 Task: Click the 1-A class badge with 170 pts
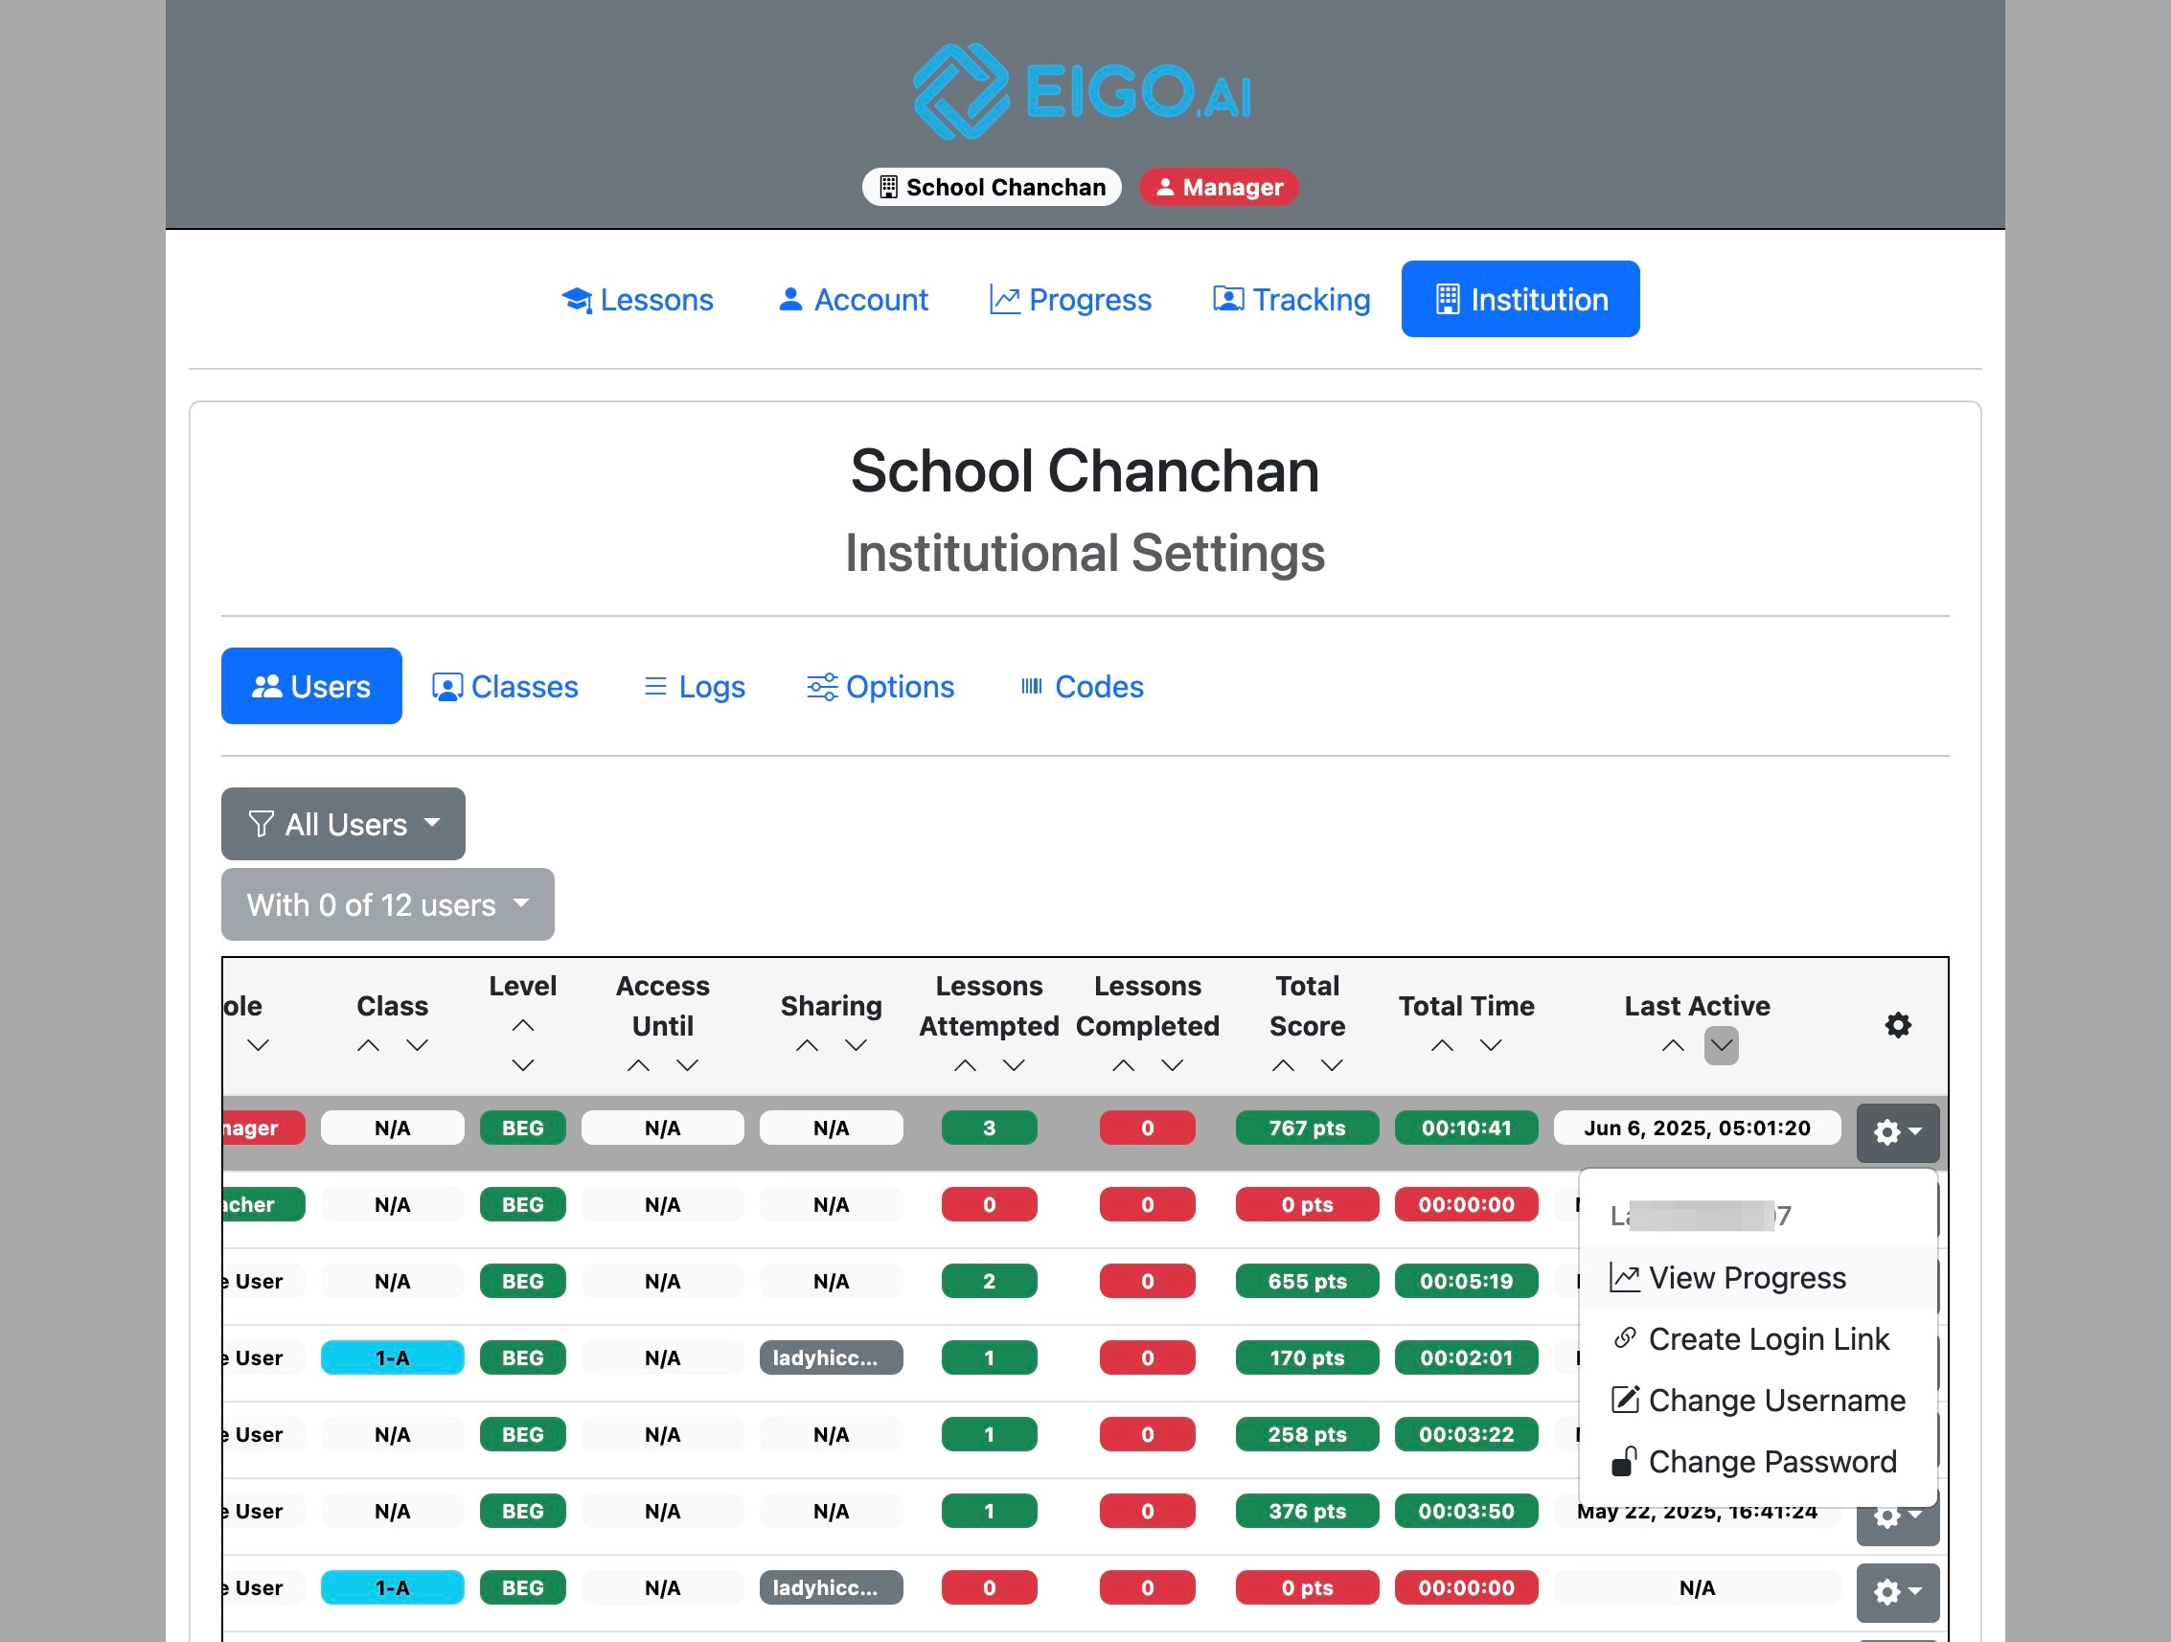click(x=393, y=1358)
